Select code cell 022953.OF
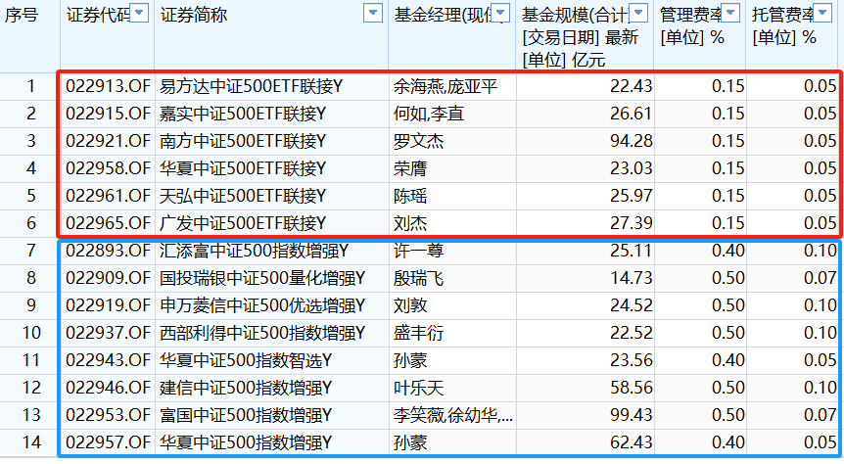Image resolution: width=844 pixels, height=464 pixels. (x=108, y=416)
